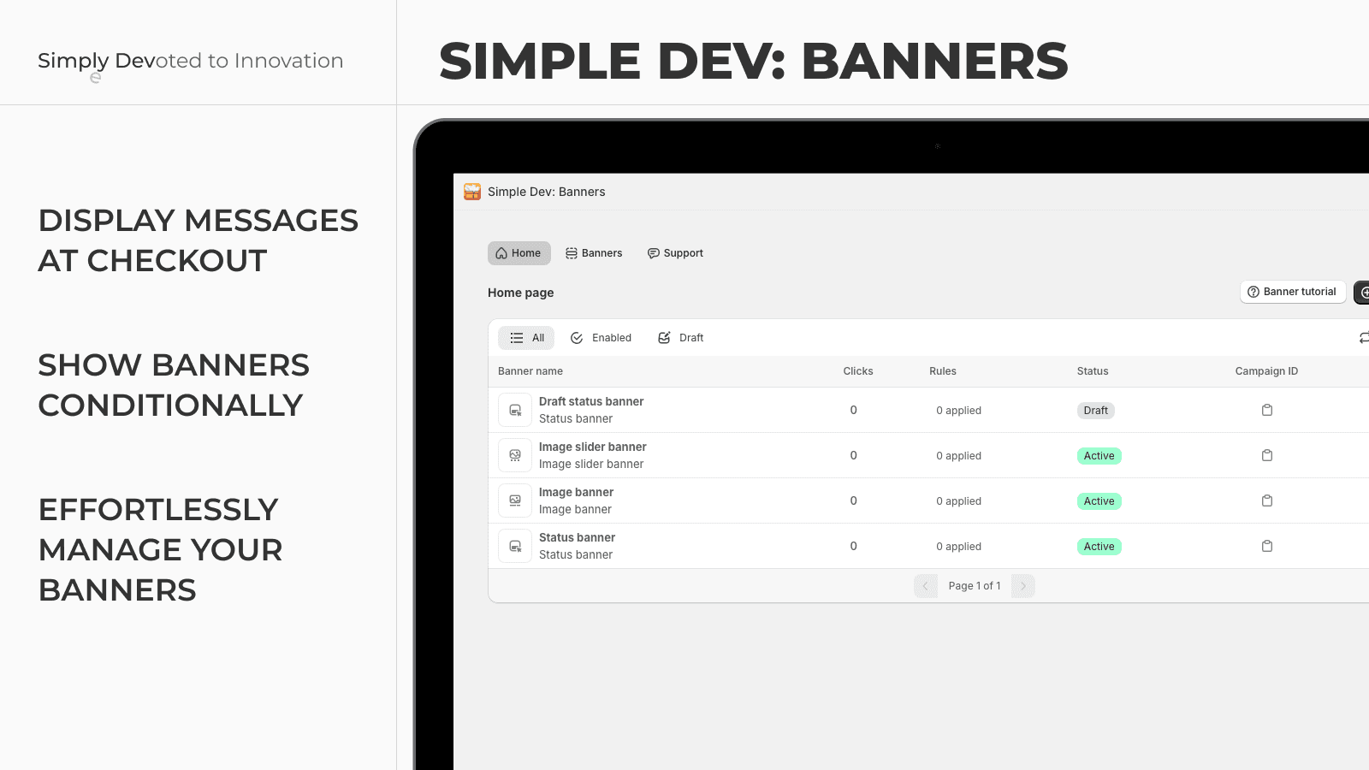Click the Home house icon in navigation
The image size is (1369, 770).
[x=501, y=253]
